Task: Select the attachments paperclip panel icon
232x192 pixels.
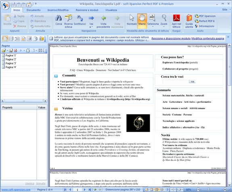Action: pyautogui.click(x=42, y=39)
